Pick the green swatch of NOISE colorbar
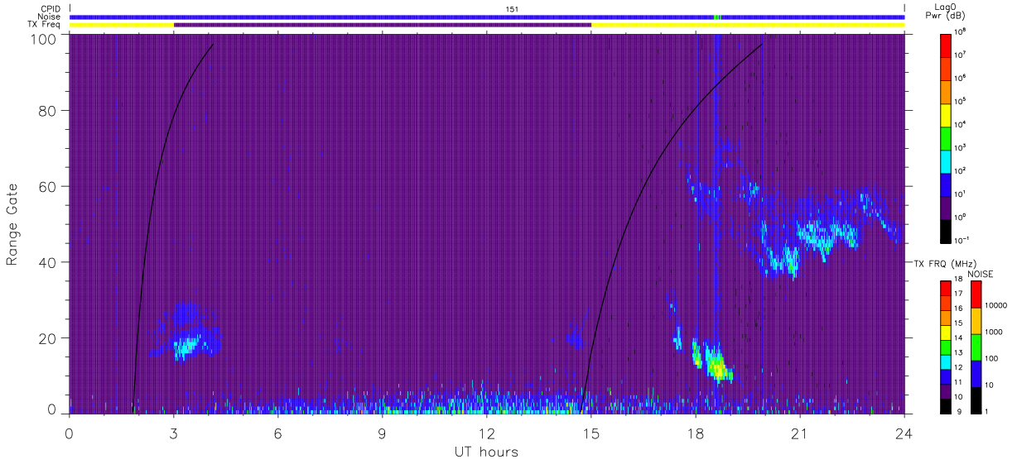 pos(976,347)
